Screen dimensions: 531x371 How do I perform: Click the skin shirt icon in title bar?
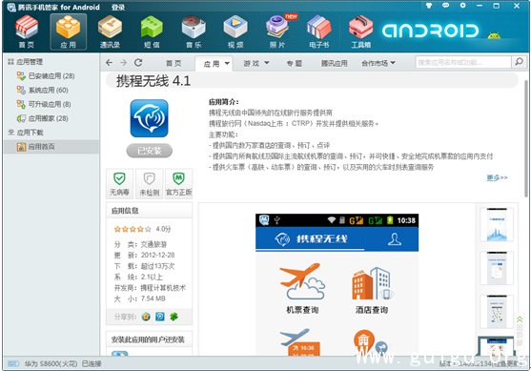(429, 6)
